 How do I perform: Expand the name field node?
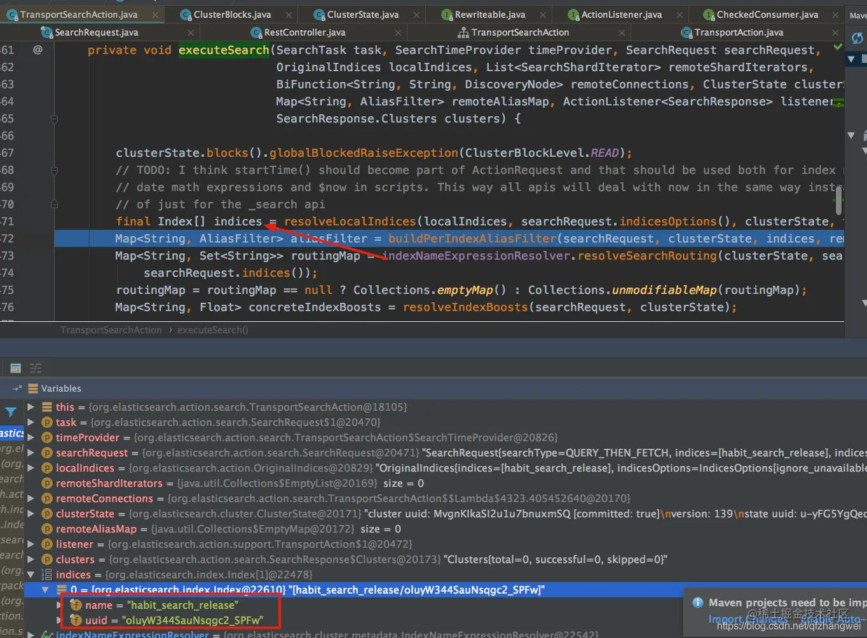[59, 605]
